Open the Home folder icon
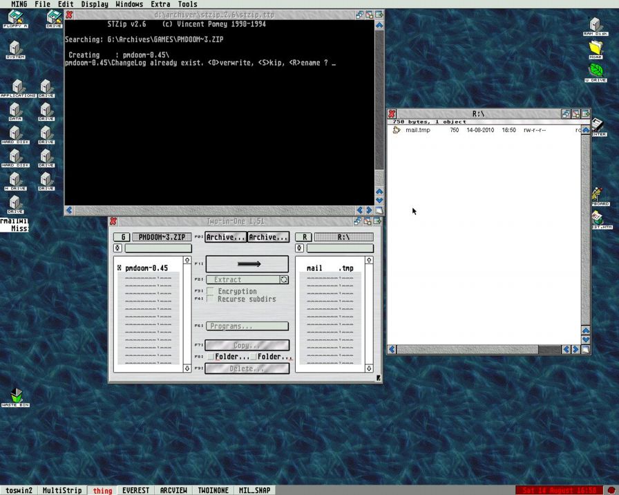 coord(596,48)
